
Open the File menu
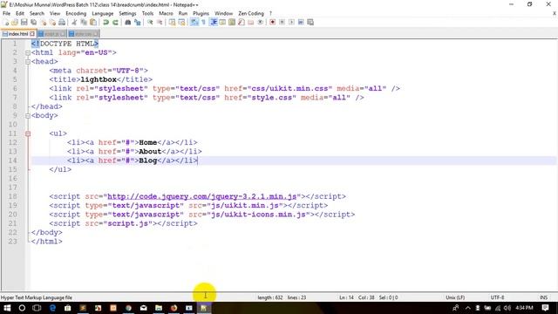pos(6,13)
